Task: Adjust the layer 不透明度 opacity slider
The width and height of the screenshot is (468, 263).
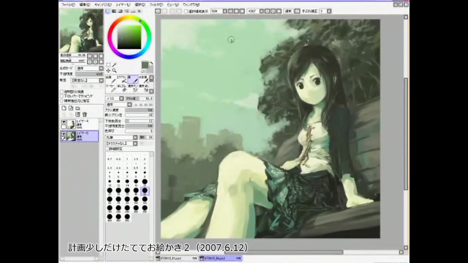Action: (89, 74)
